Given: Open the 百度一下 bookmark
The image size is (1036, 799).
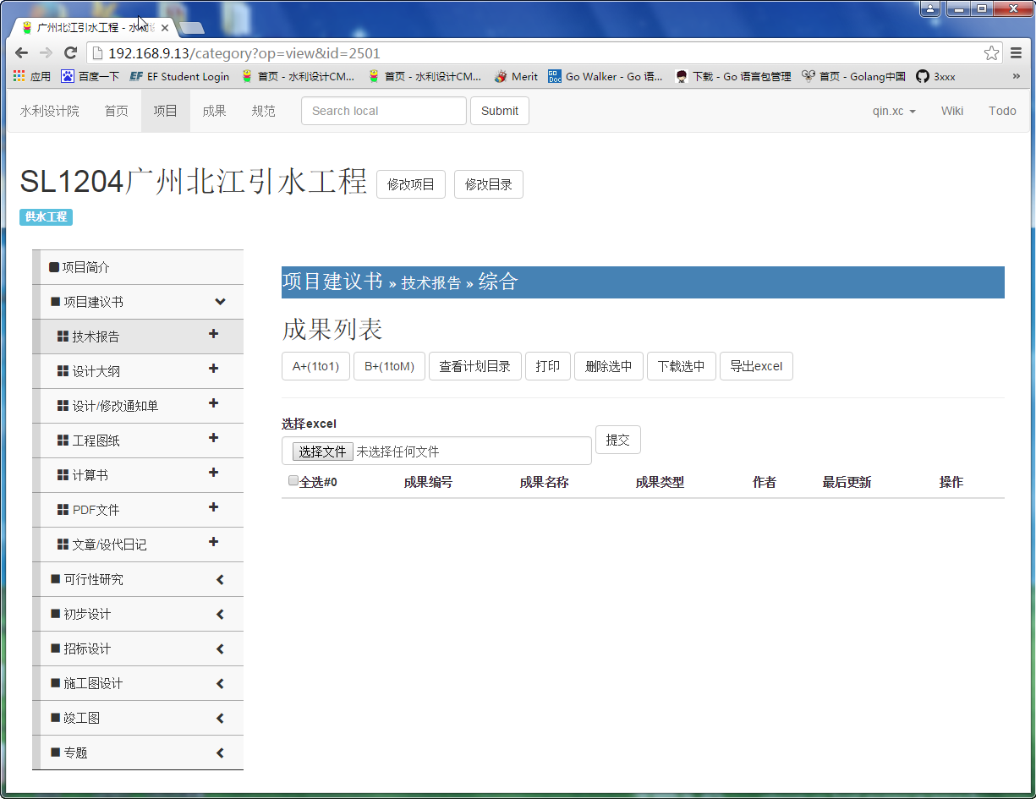Looking at the screenshot, I should [90, 76].
